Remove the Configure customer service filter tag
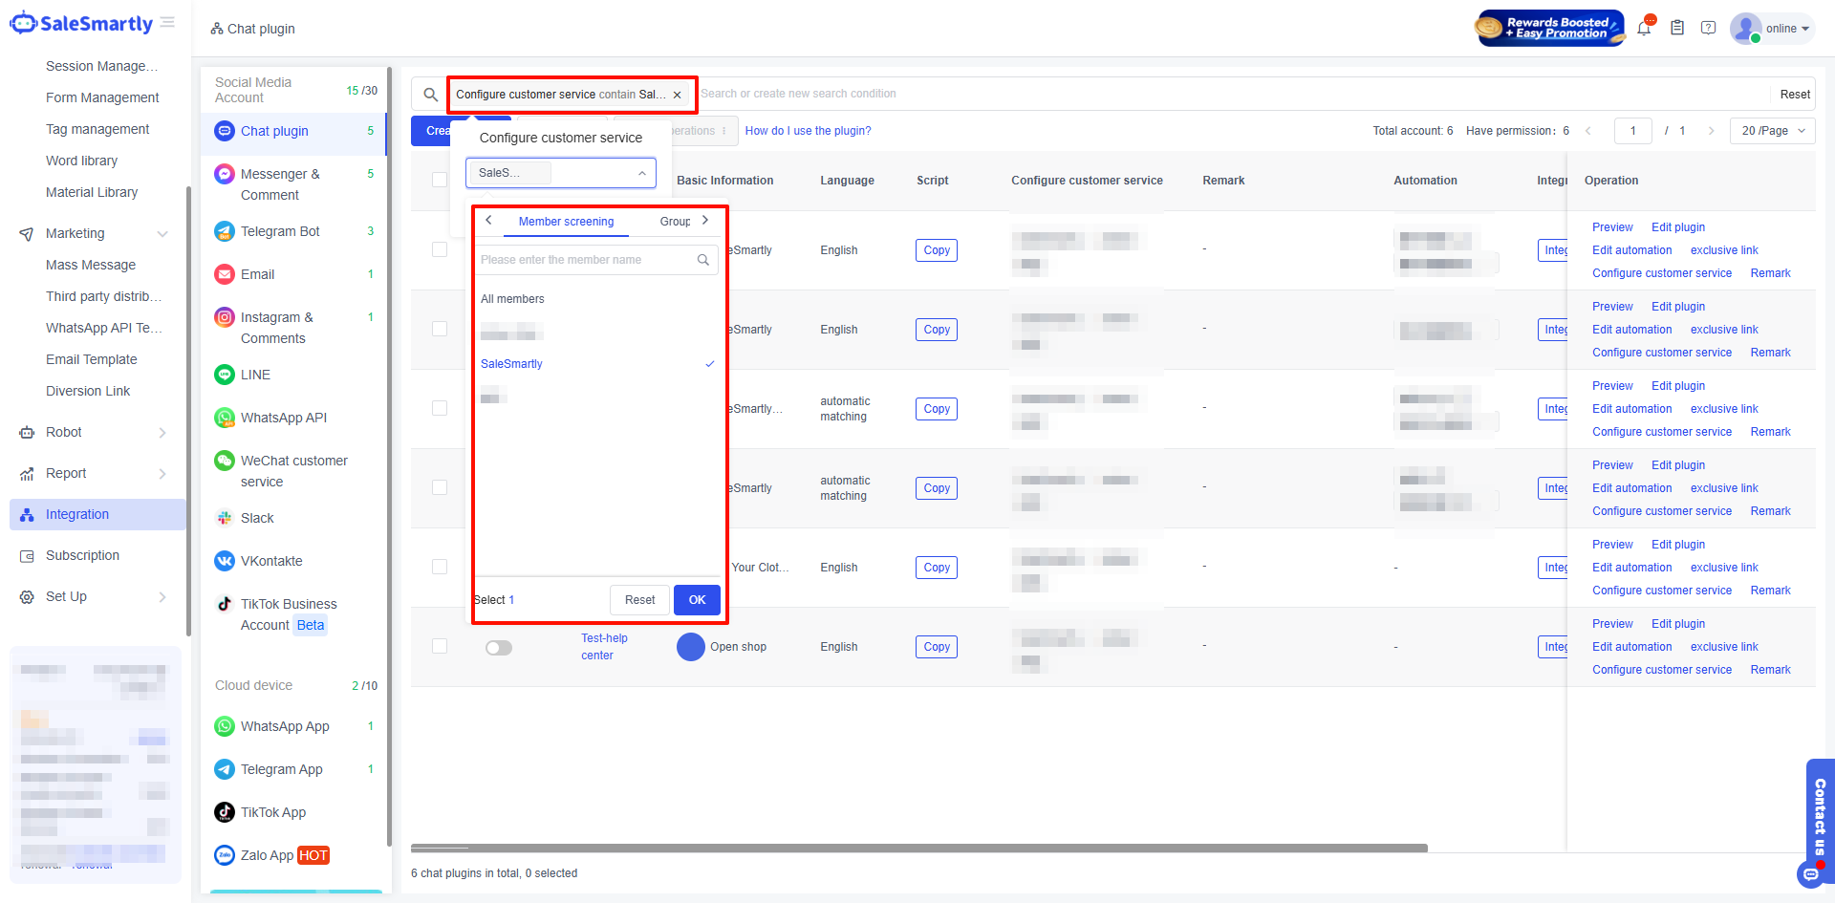This screenshot has width=1835, height=903. coord(678,95)
